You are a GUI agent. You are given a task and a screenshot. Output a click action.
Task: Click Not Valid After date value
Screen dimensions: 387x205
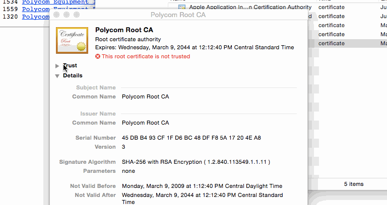[203, 198]
